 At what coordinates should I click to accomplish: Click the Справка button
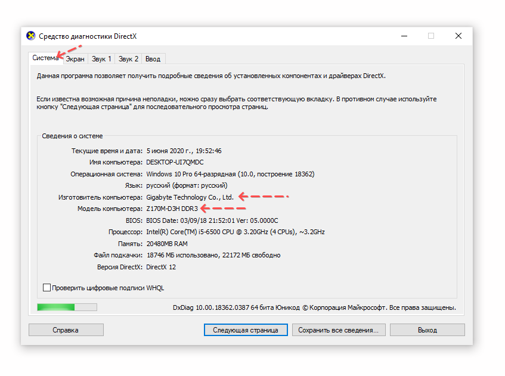pos(66,330)
